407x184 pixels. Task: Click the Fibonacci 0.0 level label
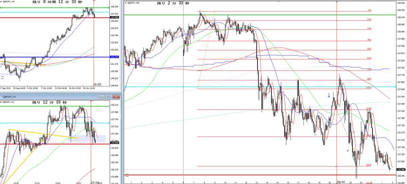(370, 10)
